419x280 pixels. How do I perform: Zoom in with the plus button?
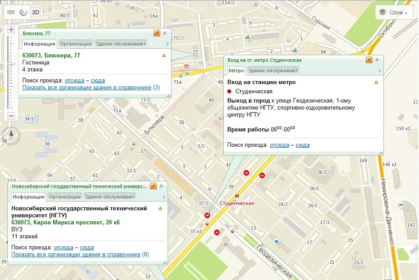coord(11,29)
